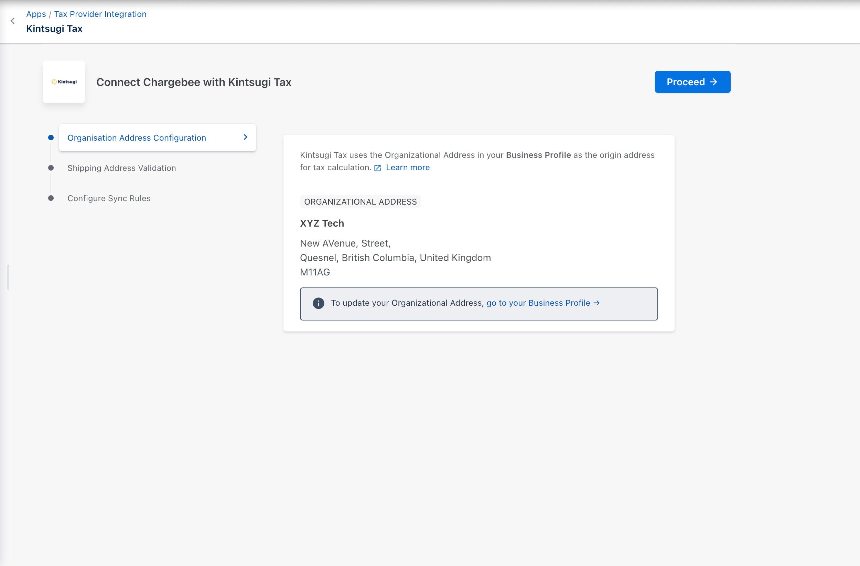The image size is (860, 566).
Task: Click the back arrow icon
Action: (x=13, y=21)
